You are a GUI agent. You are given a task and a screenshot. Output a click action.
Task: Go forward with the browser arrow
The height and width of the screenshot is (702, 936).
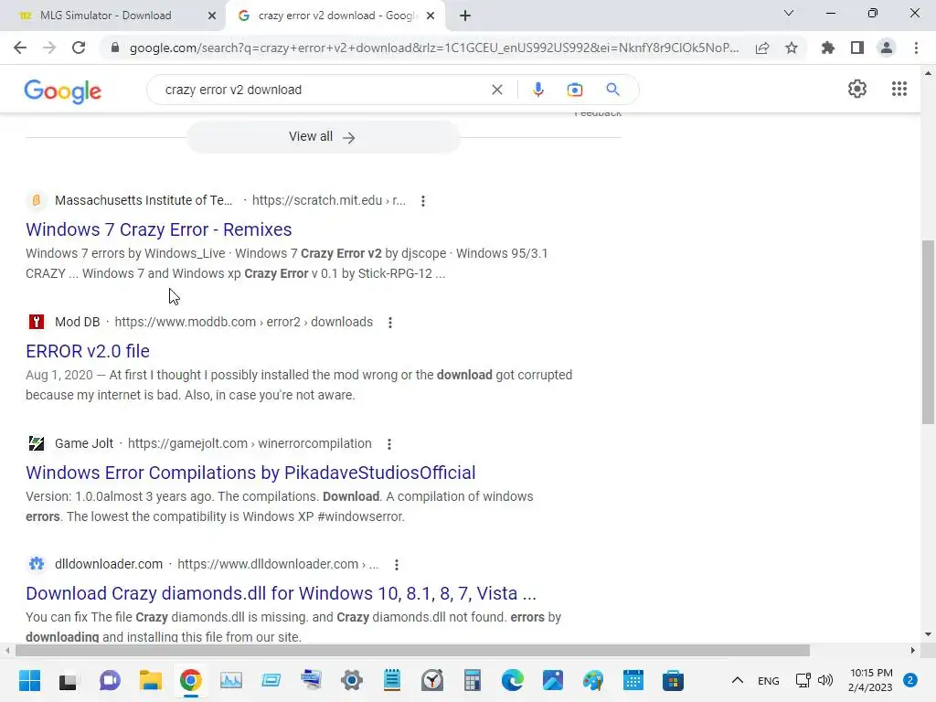[x=49, y=48]
